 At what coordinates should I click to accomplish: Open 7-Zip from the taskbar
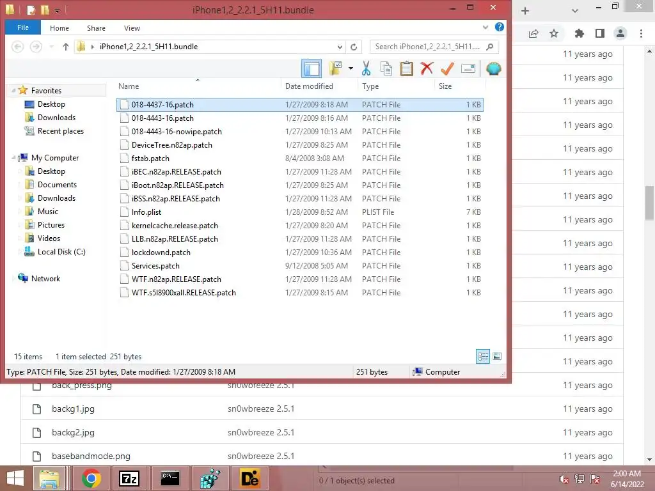click(x=129, y=478)
